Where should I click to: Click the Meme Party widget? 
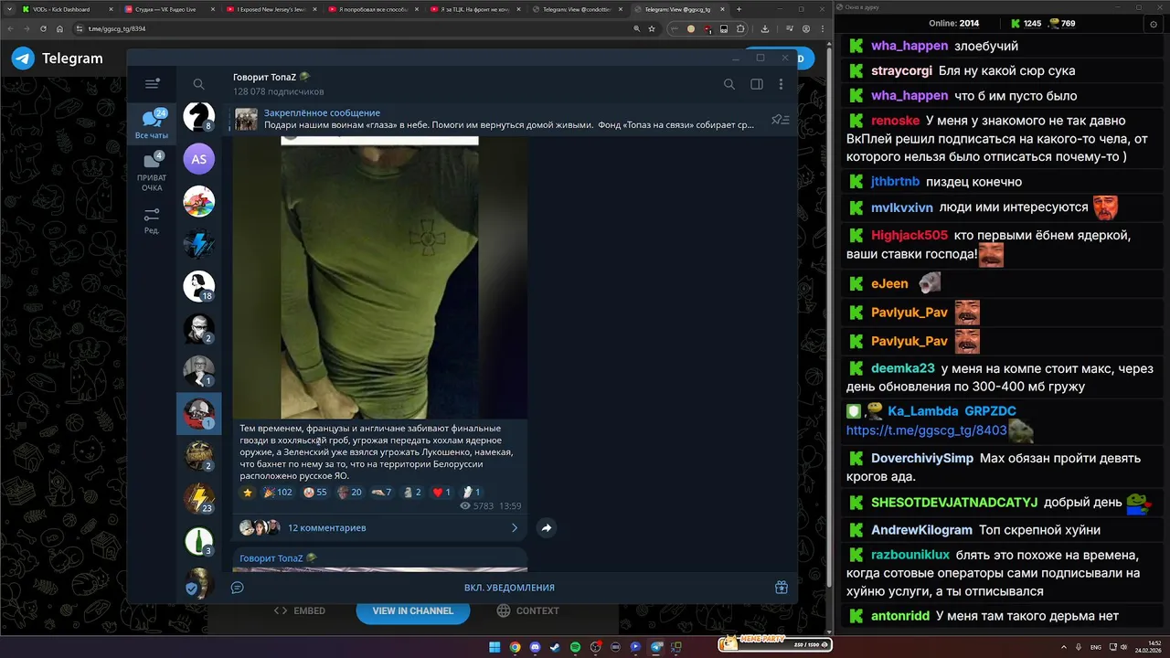coord(775,643)
